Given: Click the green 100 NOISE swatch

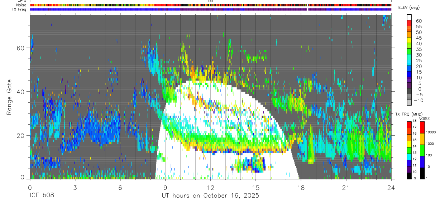Looking at the screenshot, I should click(x=422, y=150).
